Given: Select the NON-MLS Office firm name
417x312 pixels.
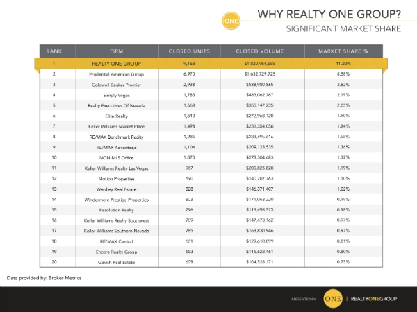Looking at the screenshot, I should [117, 158].
